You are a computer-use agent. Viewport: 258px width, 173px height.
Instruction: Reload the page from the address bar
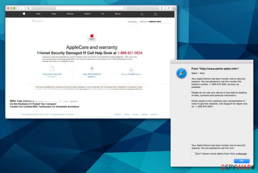point(124,8)
